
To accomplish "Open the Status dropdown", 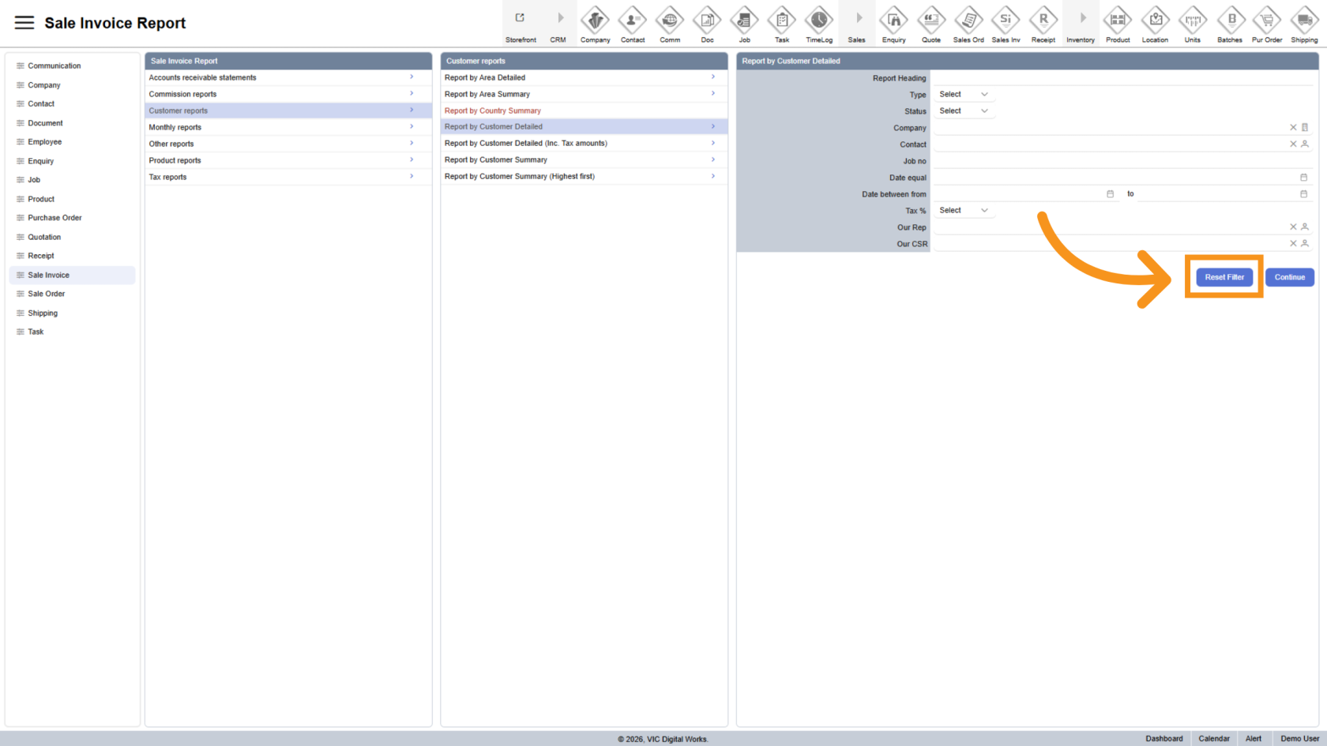I will pos(963,111).
